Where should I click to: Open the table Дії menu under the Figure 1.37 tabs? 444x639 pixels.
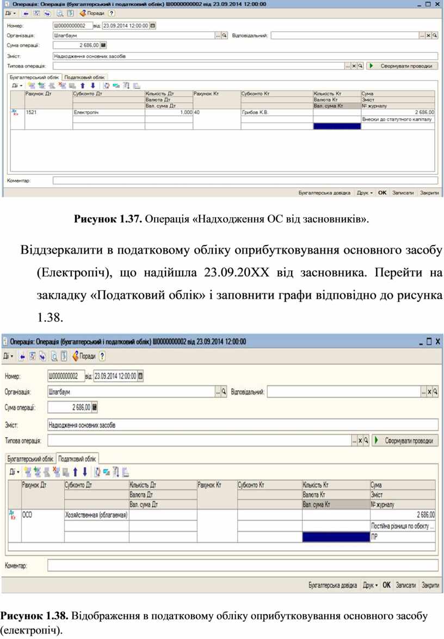[x=17, y=85]
